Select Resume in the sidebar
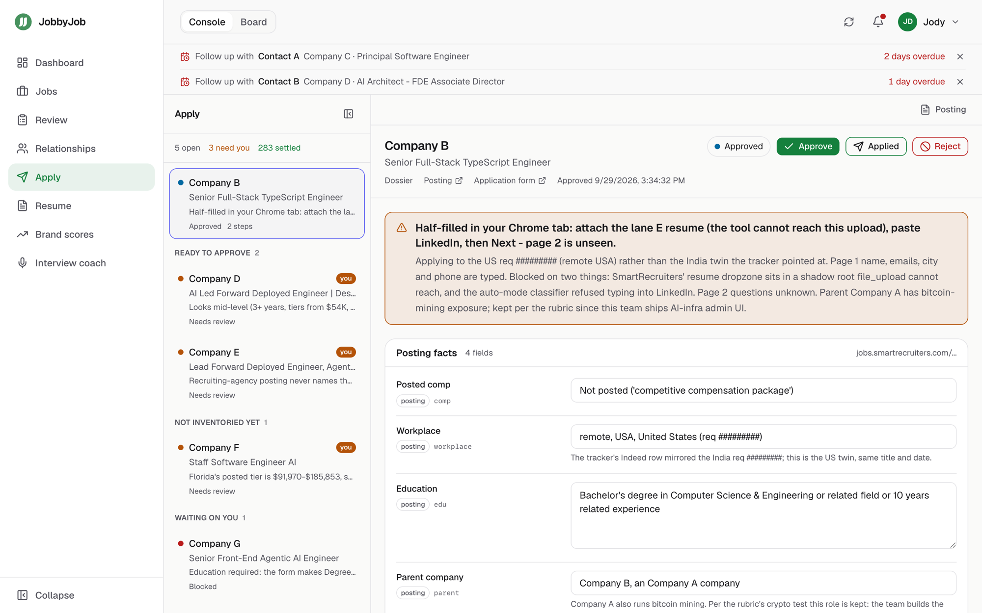982x613 pixels. (82, 205)
